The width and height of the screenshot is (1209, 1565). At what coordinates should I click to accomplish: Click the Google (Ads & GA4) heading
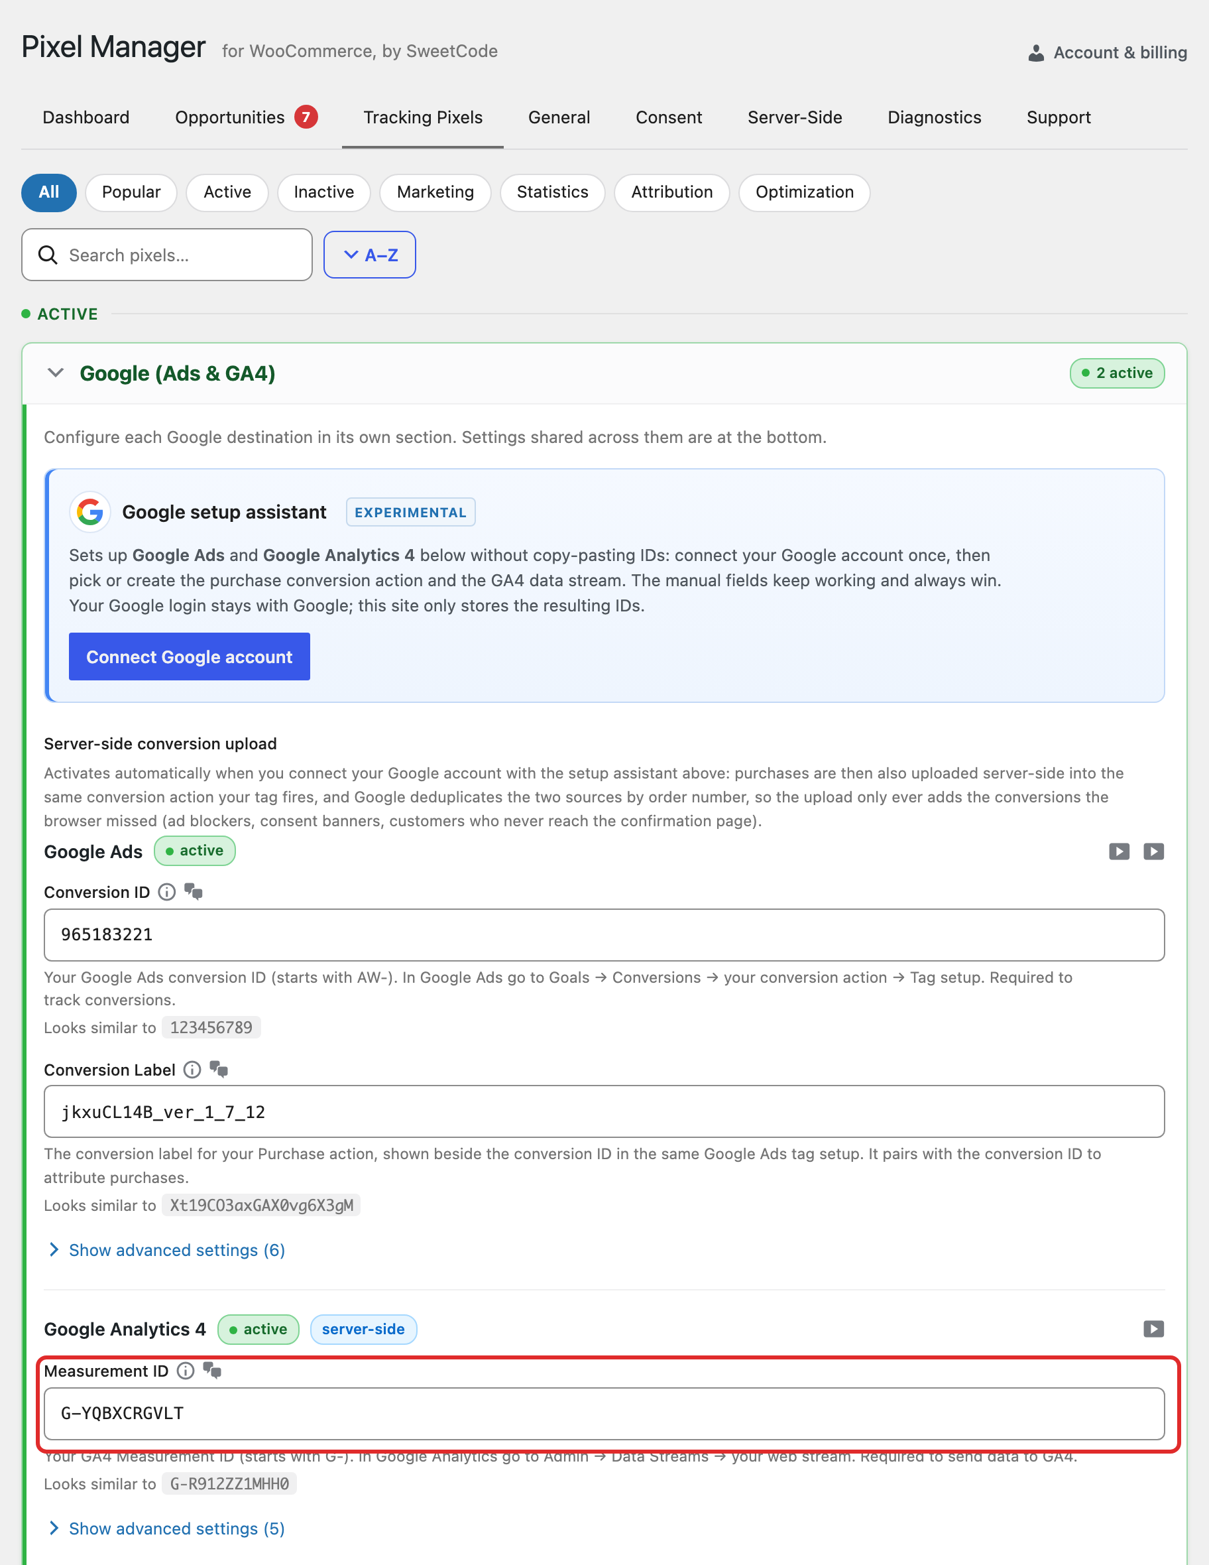click(x=177, y=373)
